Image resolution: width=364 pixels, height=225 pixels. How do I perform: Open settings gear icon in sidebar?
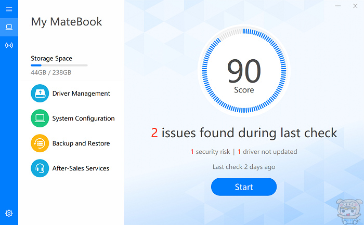[x=9, y=213]
